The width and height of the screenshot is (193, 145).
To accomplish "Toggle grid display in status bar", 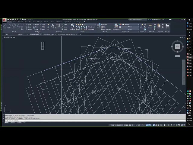I will tap(130, 125).
